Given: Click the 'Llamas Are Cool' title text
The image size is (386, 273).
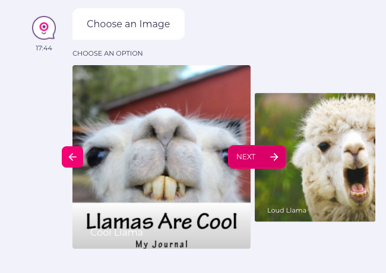Looking at the screenshot, I should [x=162, y=221].
